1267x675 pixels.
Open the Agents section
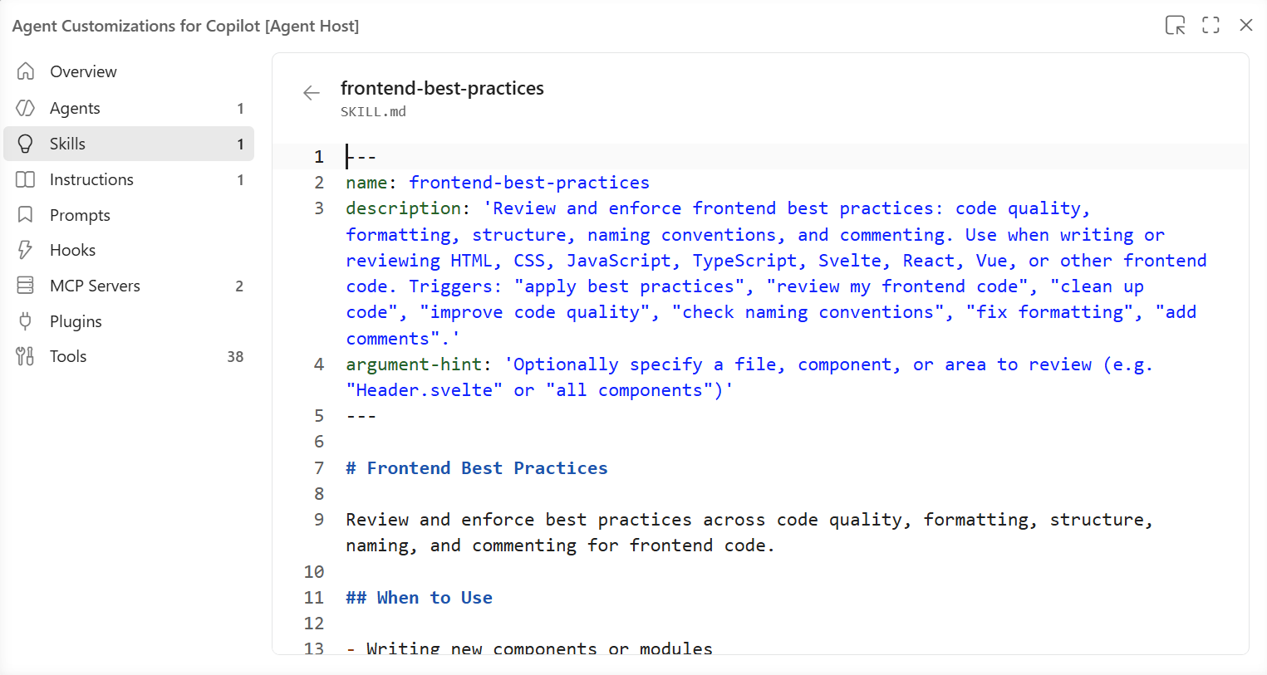129,108
